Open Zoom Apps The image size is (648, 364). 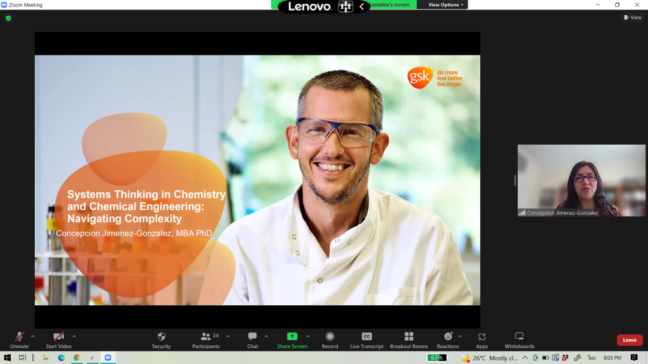[482, 340]
